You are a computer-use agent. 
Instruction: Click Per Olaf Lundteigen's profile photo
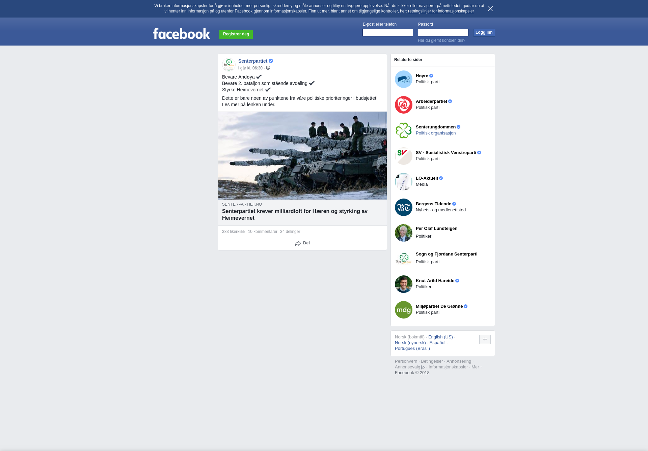404,233
